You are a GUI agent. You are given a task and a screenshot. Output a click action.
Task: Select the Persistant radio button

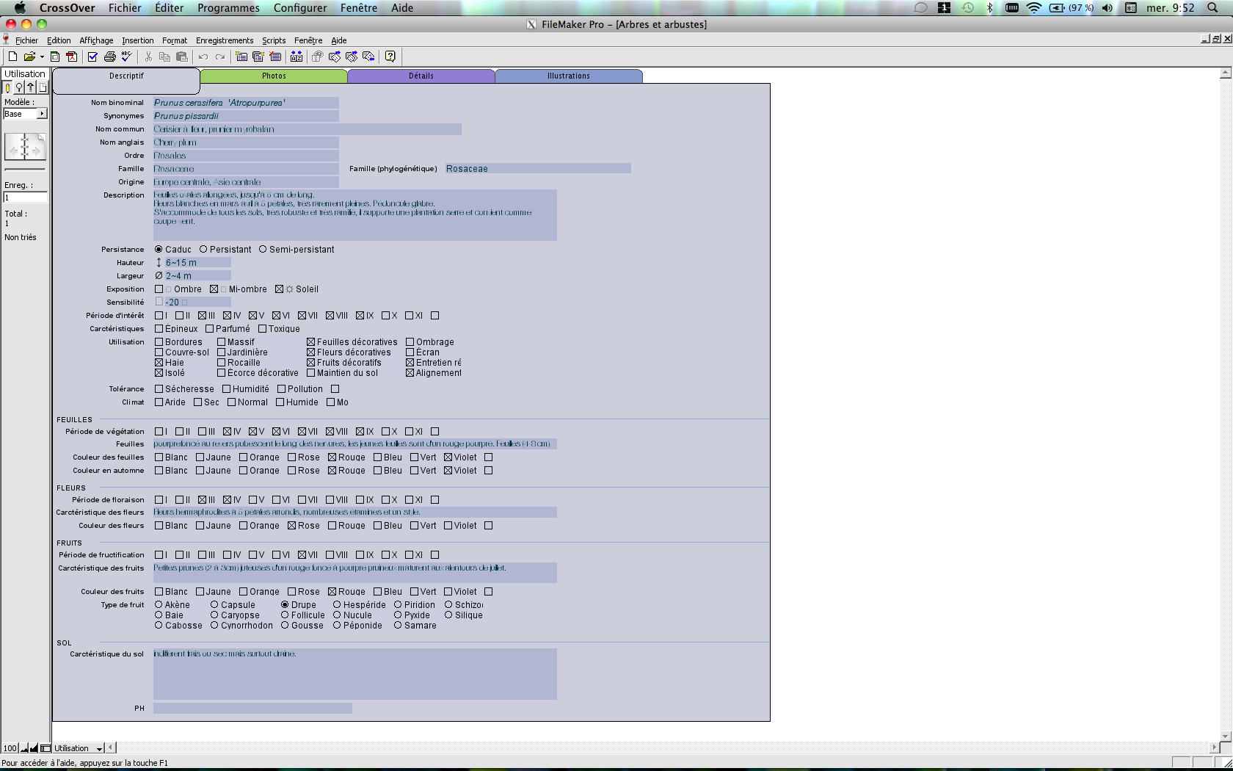(x=203, y=250)
